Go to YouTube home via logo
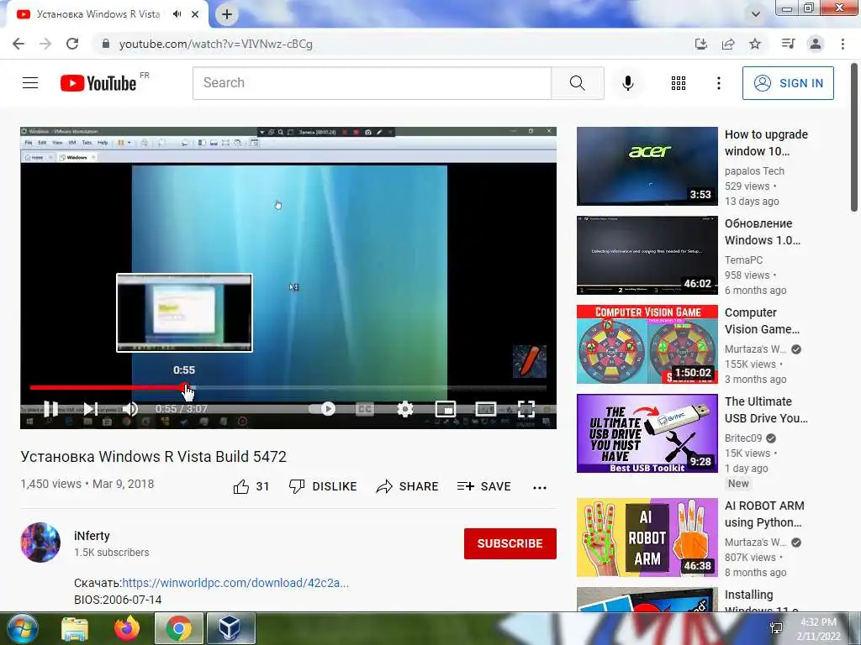Viewport: 861px width, 645px height. [x=99, y=83]
